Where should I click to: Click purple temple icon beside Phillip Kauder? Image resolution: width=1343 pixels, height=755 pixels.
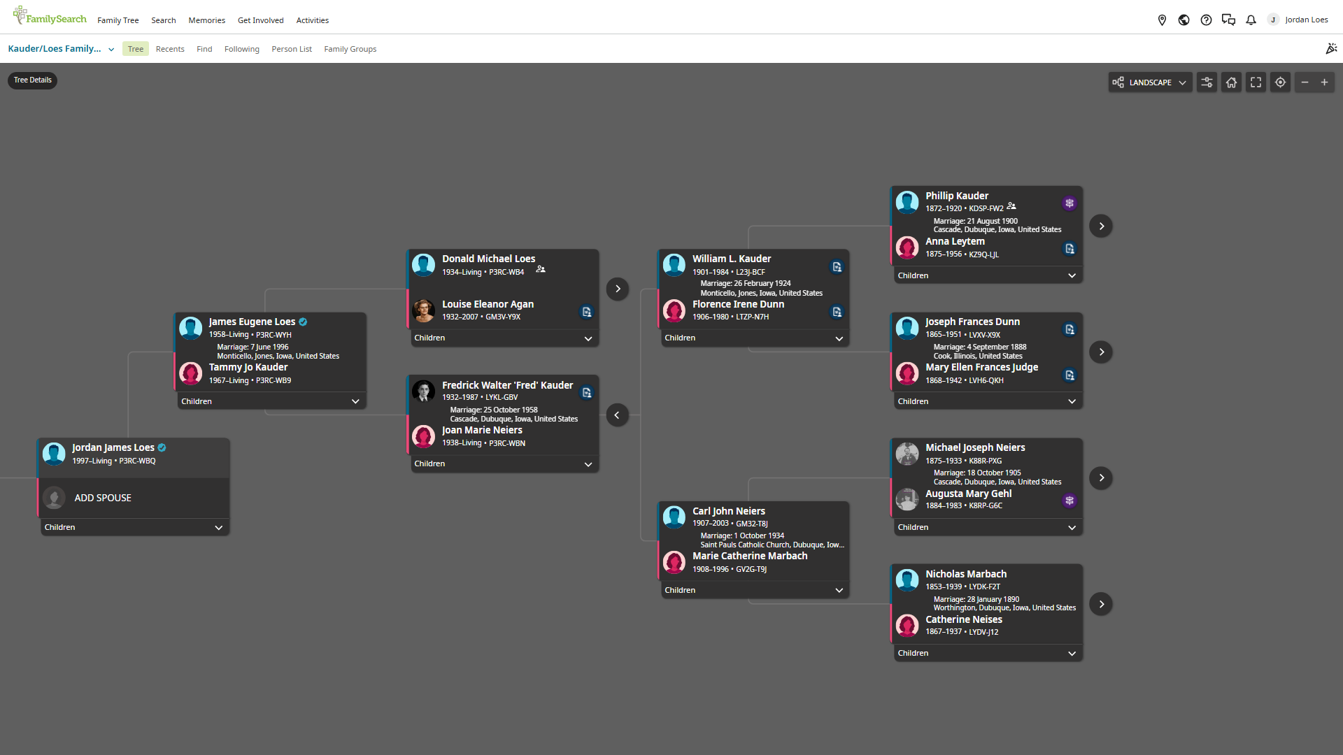point(1069,203)
